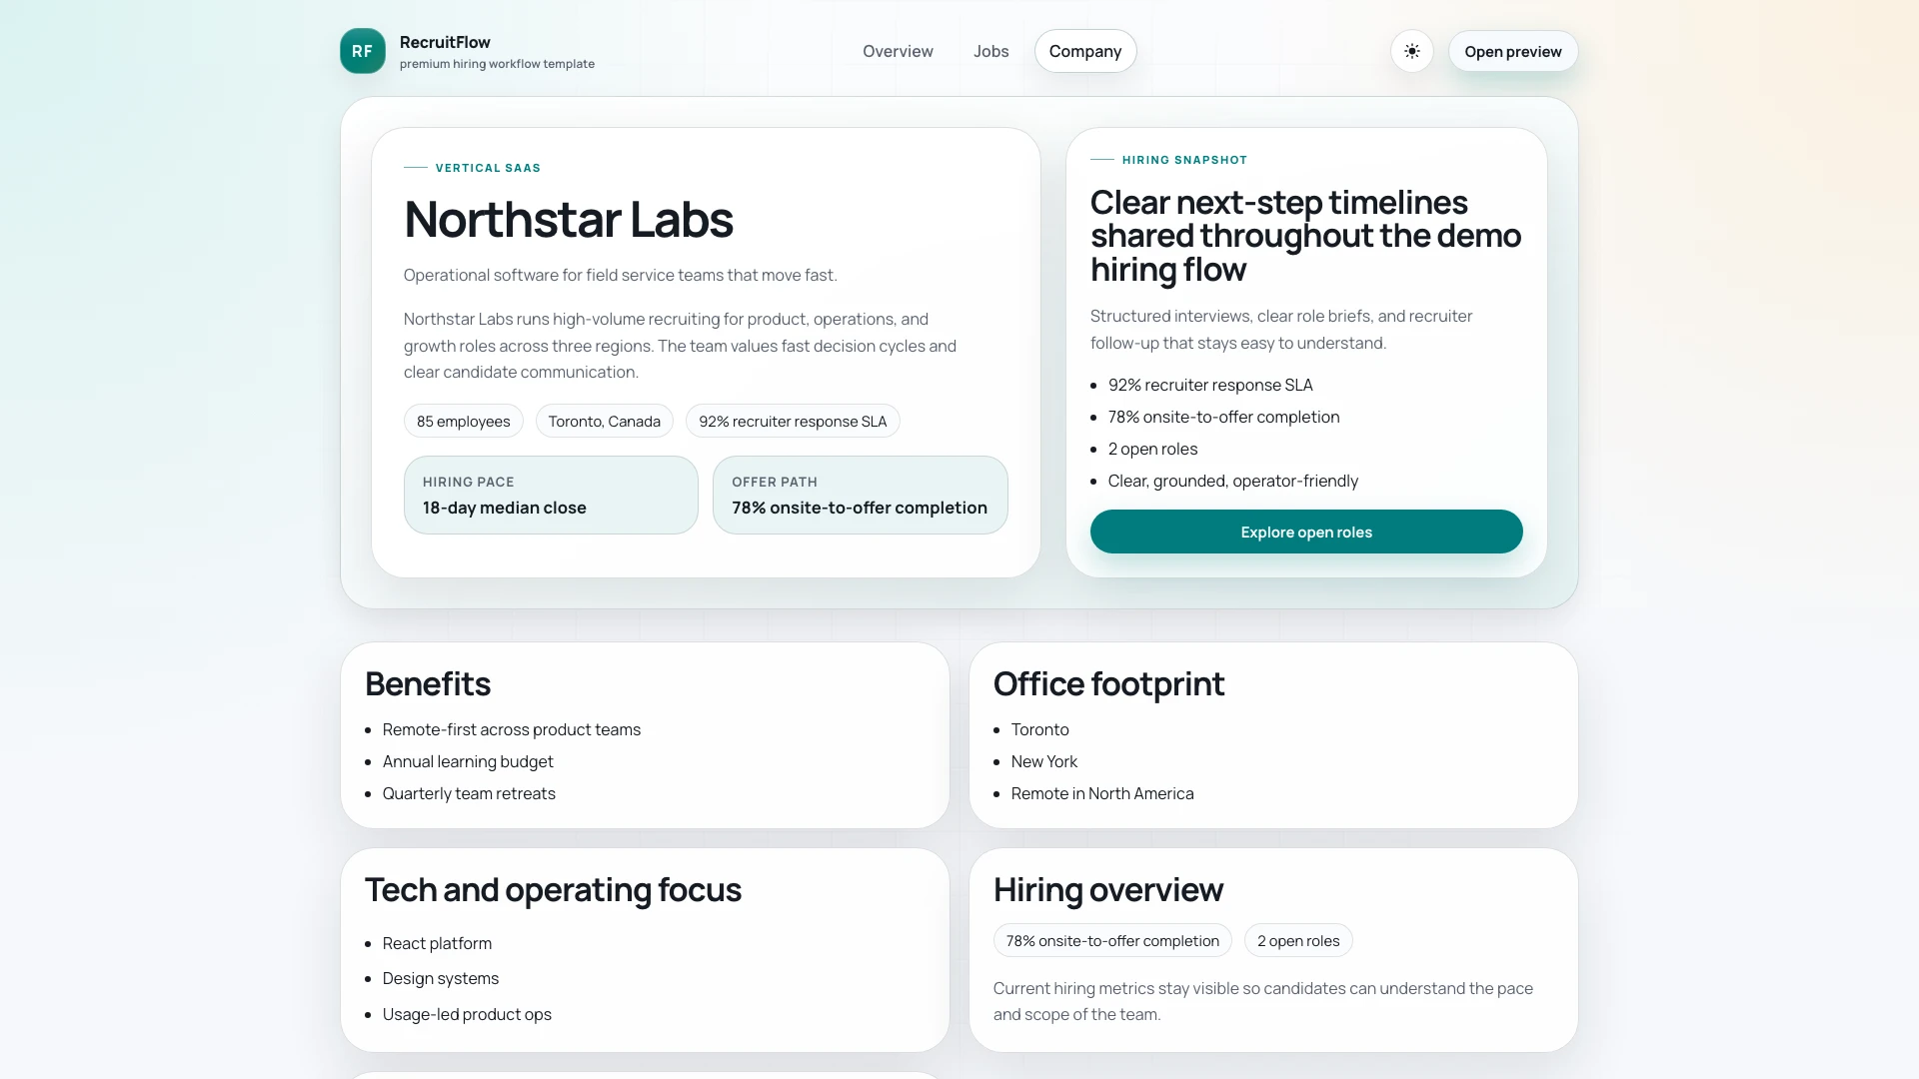Click 2 open roles chip in Hiring overview
The height and width of the screenshot is (1079, 1919).
1297,940
